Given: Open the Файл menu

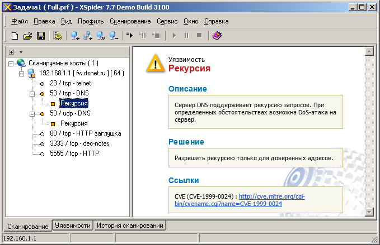Looking at the screenshot, I should pyautogui.click(x=20, y=21).
